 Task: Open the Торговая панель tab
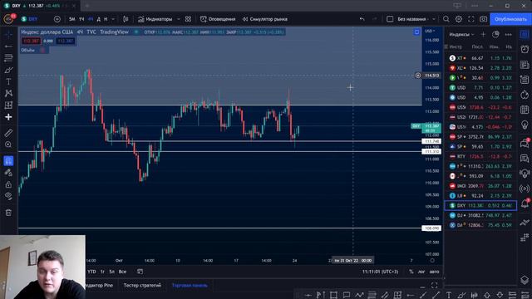point(190,286)
